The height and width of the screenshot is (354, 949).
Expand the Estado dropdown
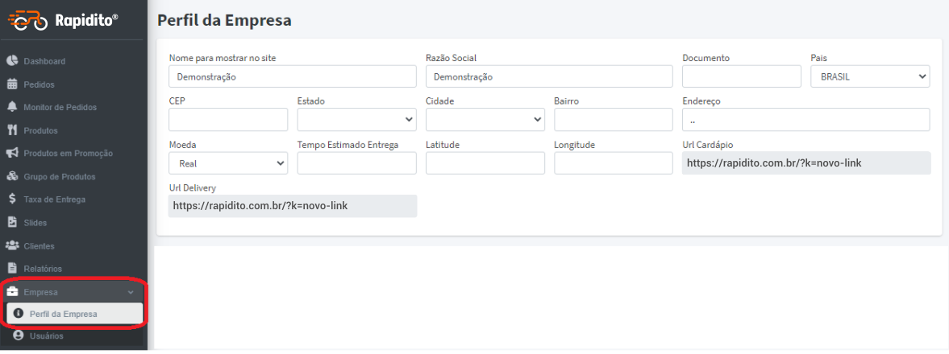356,120
